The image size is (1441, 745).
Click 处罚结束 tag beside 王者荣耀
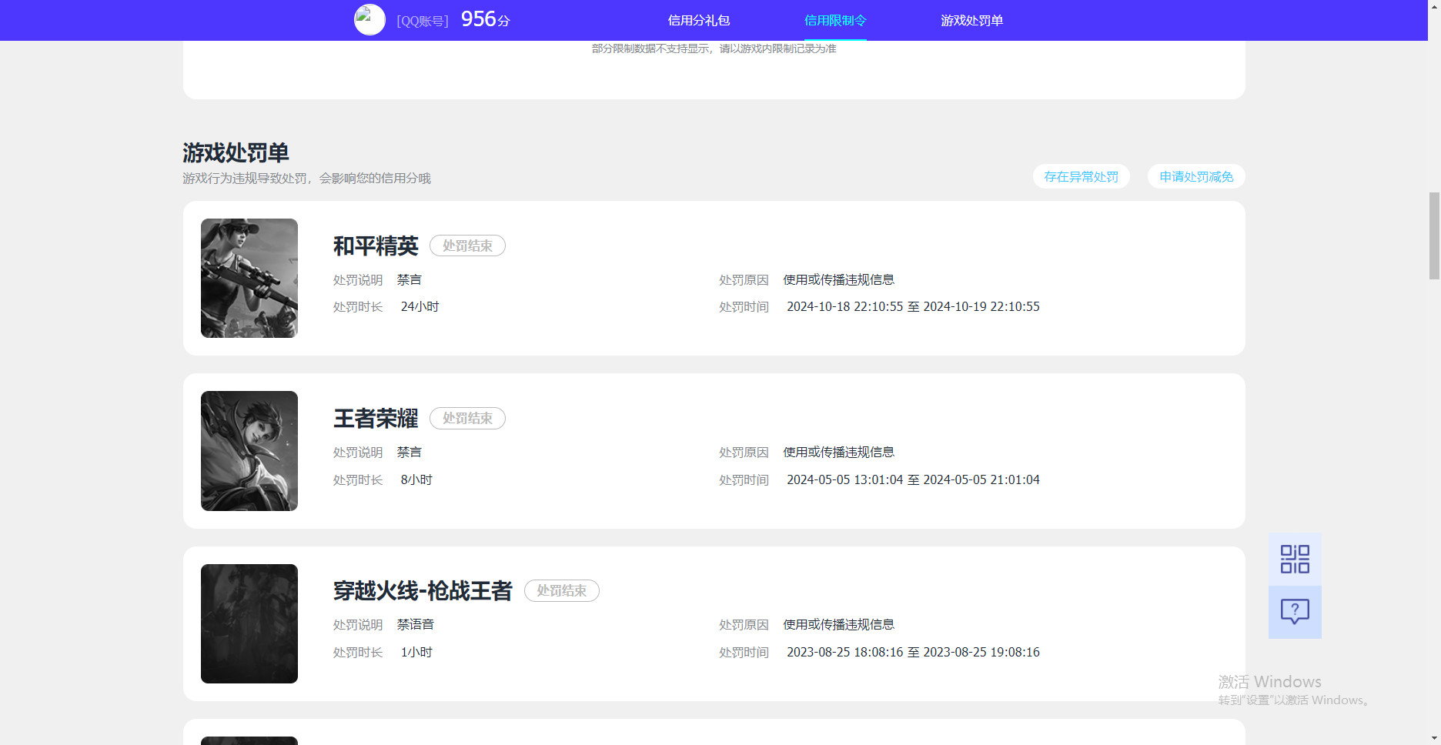coord(467,418)
